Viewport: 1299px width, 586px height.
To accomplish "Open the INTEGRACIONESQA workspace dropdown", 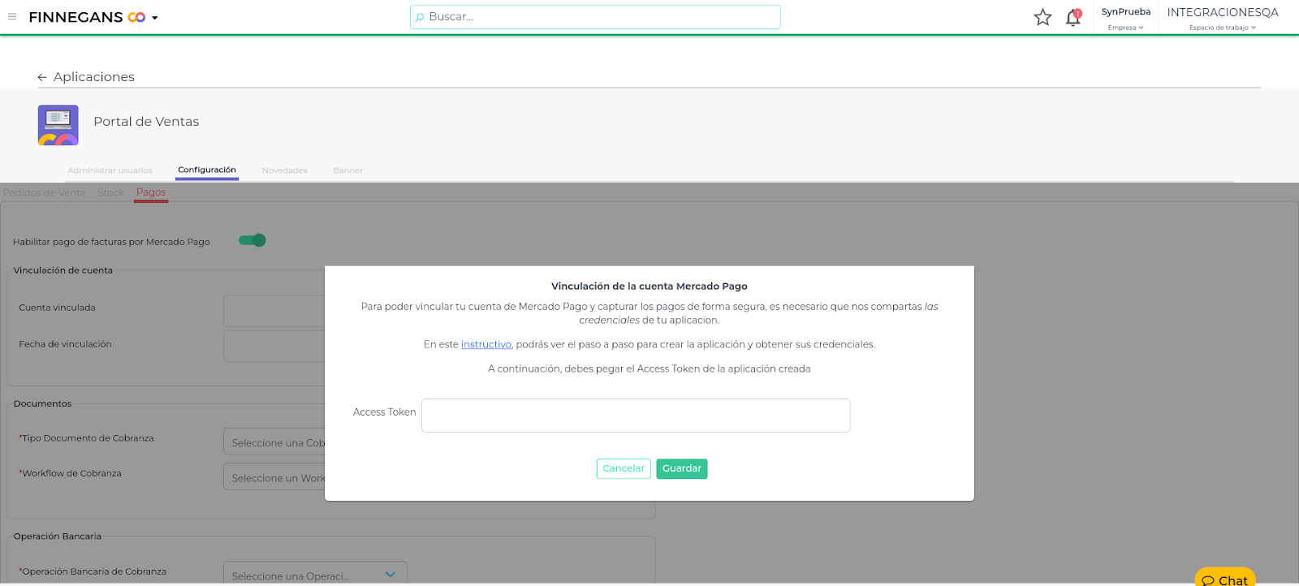I will click(x=1222, y=19).
